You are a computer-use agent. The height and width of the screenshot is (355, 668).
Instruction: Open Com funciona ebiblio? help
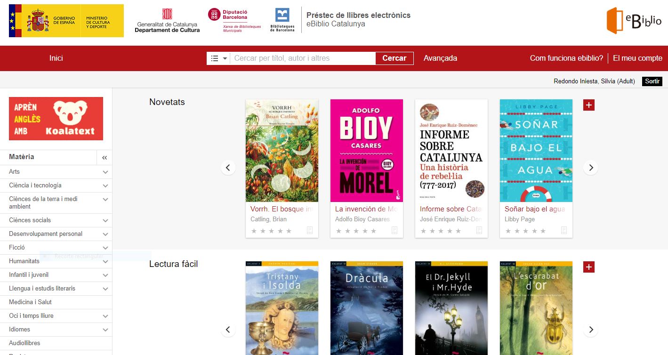point(566,58)
